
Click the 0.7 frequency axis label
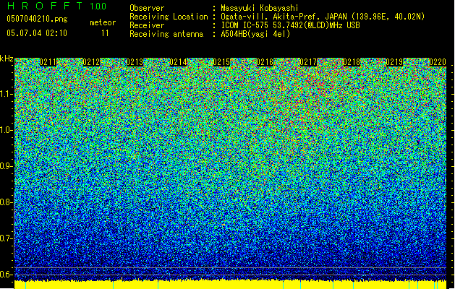[6, 238]
